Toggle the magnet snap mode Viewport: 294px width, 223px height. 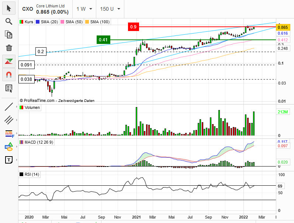tap(9, 75)
